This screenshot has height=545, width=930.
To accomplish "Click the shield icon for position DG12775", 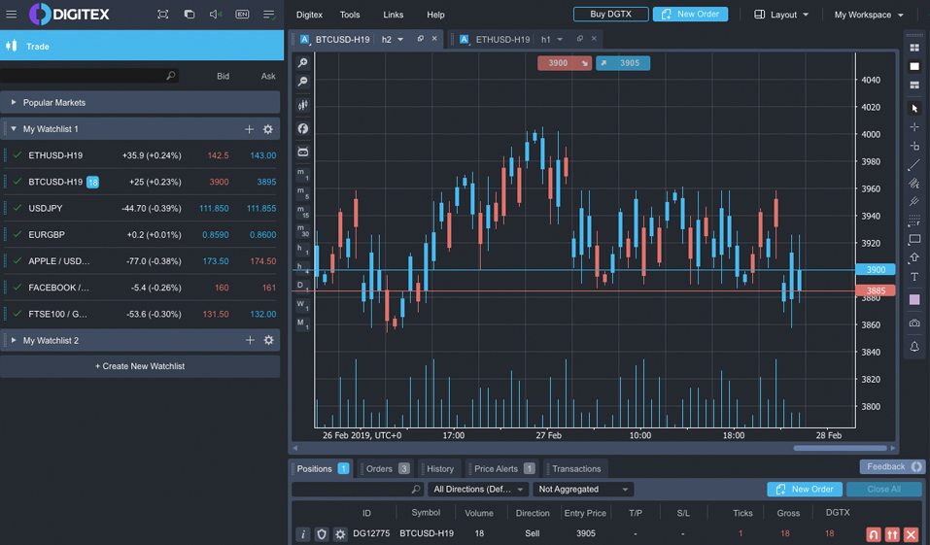I will tap(322, 533).
